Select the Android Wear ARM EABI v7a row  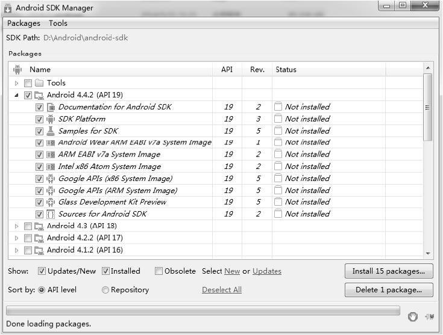[216, 143]
